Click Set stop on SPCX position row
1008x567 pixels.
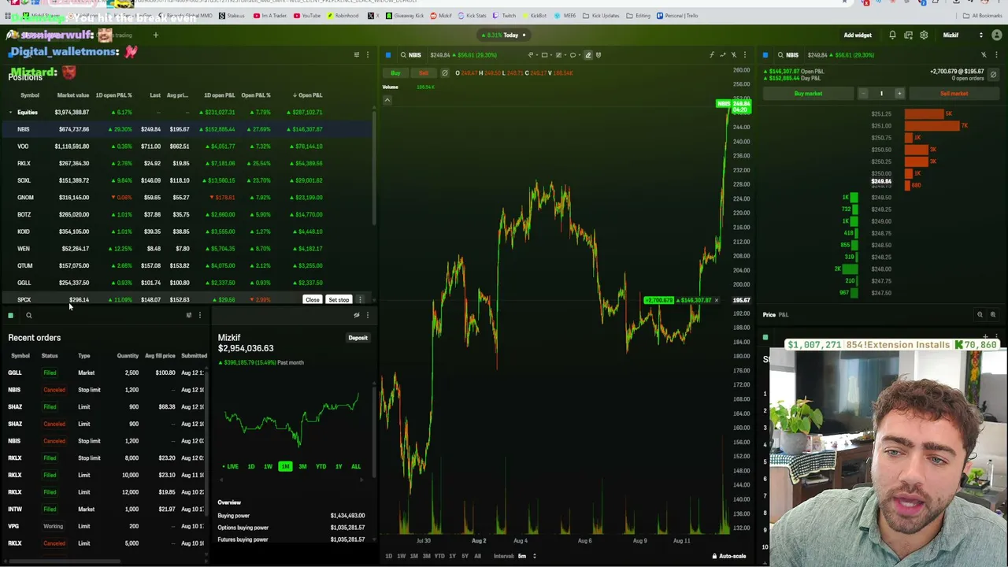coord(339,300)
